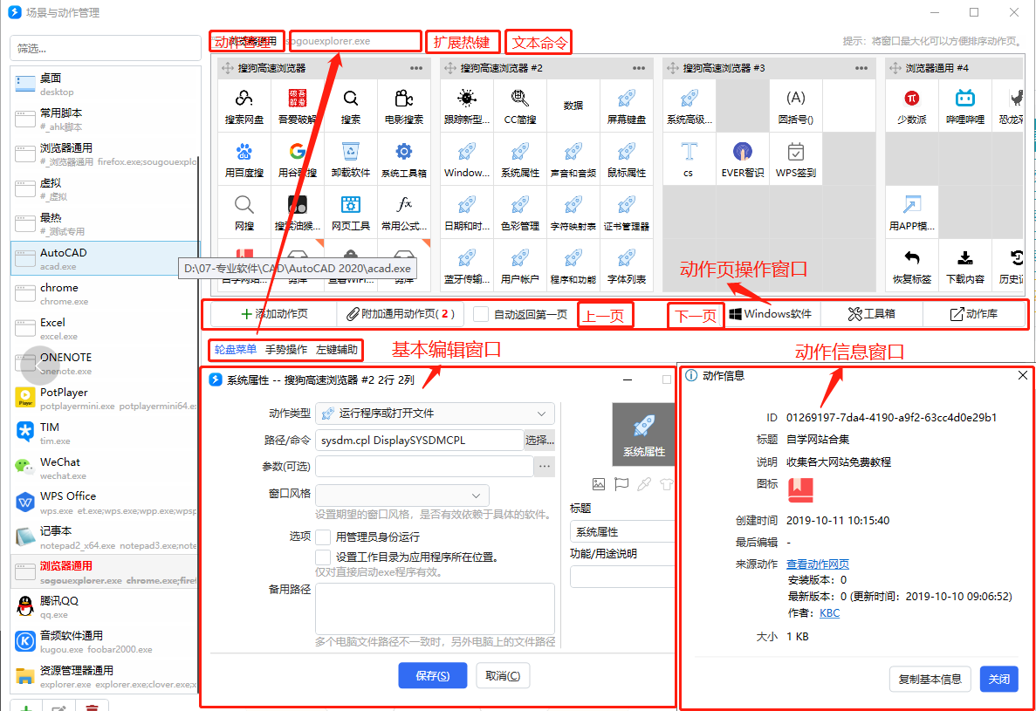Image resolution: width=1036 pixels, height=711 pixels.
Task: Switch to the 左键辅助 tab
Action: tap(337, 349)
